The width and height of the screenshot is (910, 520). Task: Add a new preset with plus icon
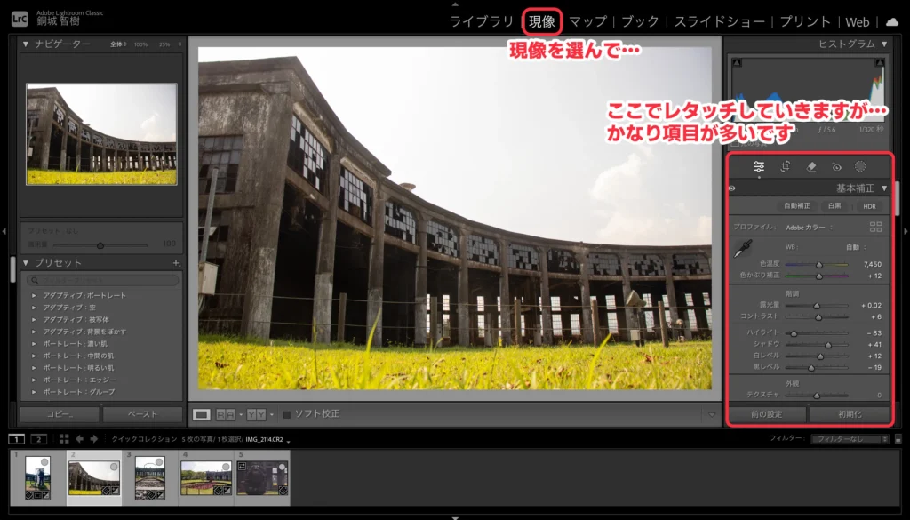point(176,263)
